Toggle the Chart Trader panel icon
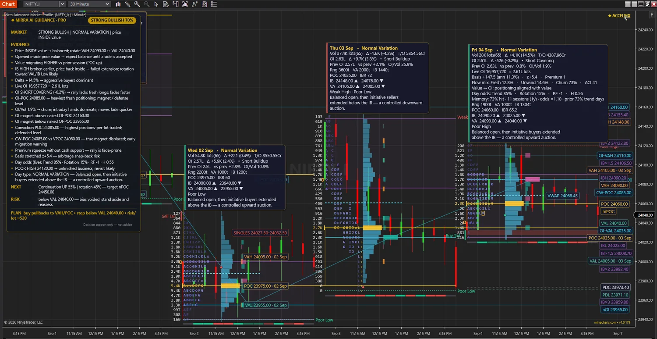 175,4
